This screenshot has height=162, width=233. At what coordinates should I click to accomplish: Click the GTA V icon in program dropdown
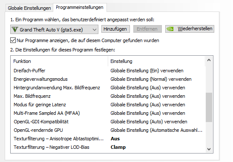click(15, 29)
